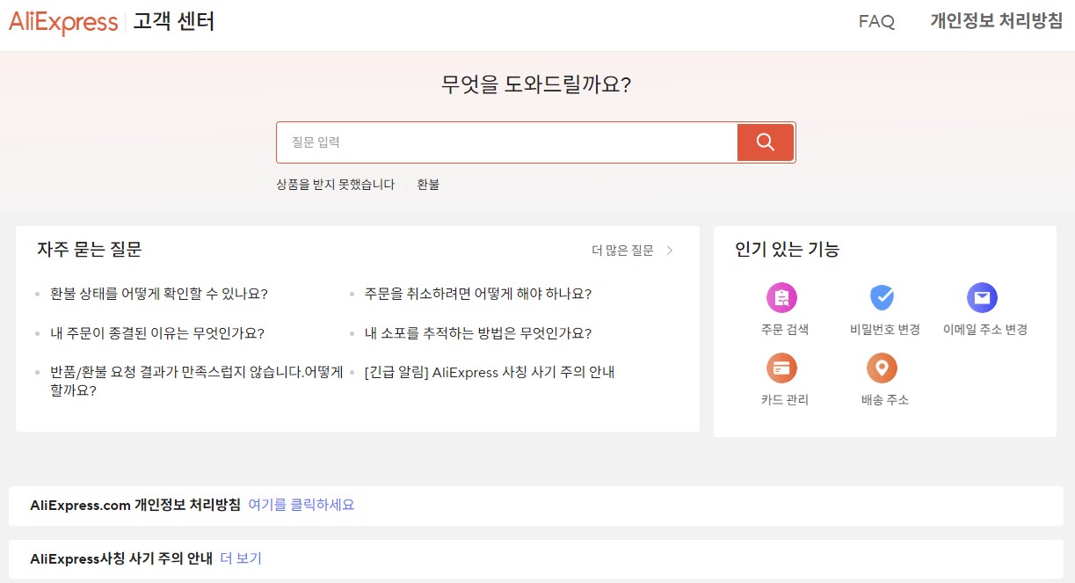1075x583 pixels.
Task: Click the 카드 관리 label text
Action: (x=785, y=400)
